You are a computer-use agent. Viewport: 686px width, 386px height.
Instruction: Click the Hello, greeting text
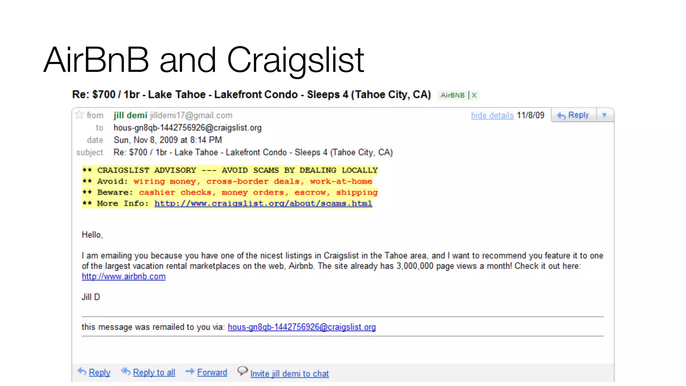(x=92, y=235)
